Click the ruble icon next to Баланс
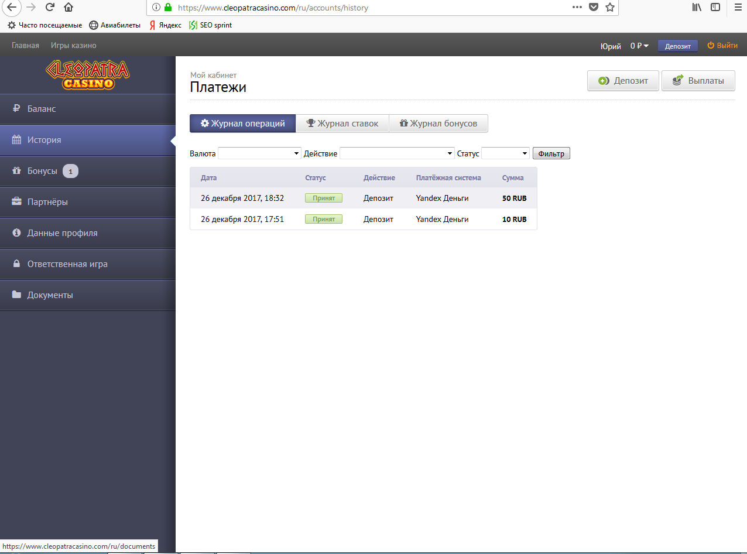 point(16,109)
